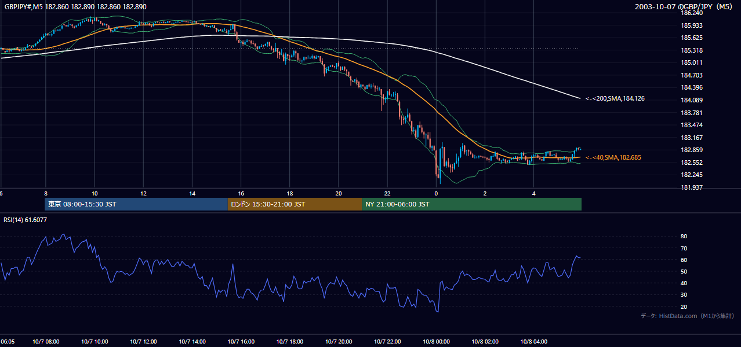Click the 182.245 price axis label
741x347 pixels.
tap(691, 175)
